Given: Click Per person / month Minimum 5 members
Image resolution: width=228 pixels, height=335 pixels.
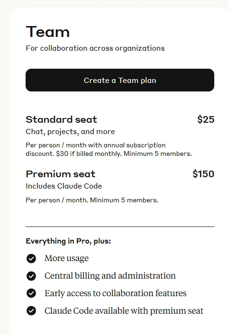Looking at the screenshot, I should tap(92, 200).
